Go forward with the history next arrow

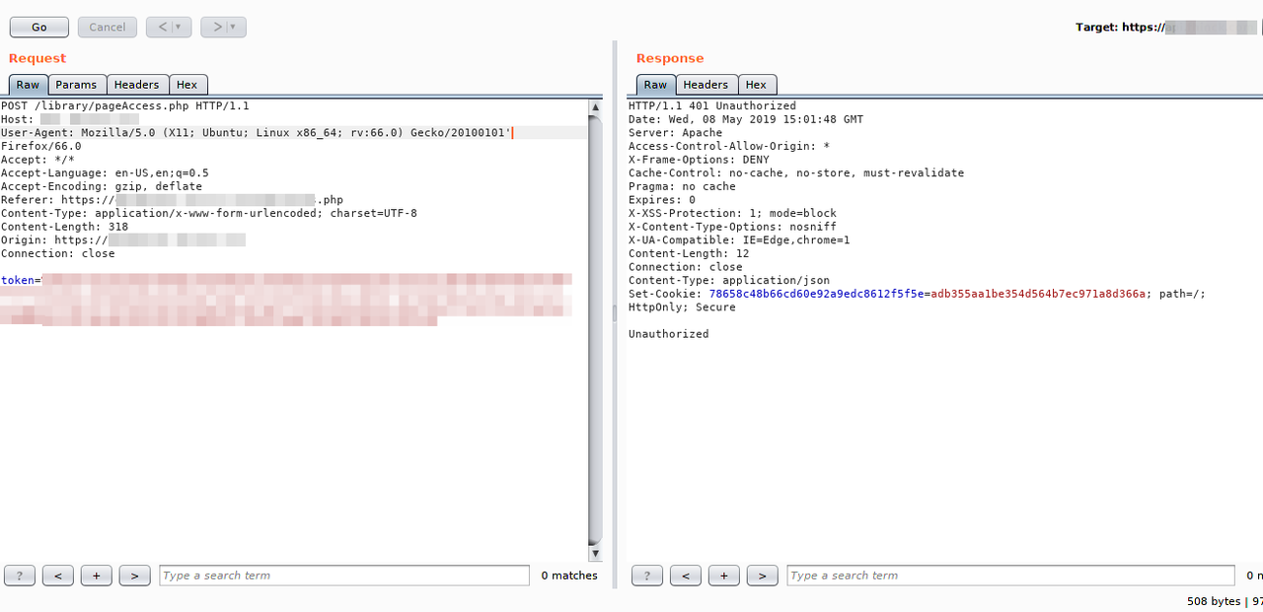pyautogui.click(x=216, y=28)
